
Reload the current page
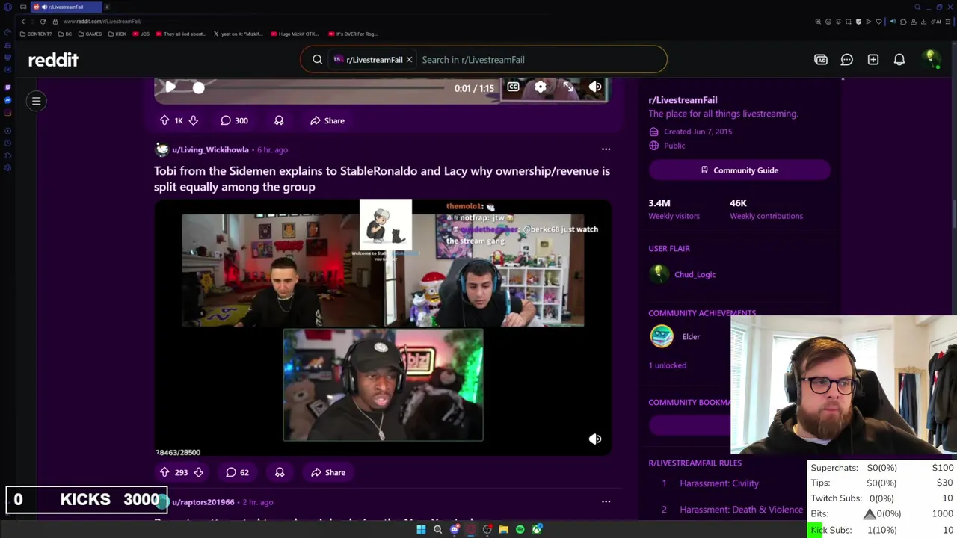(43, 22)
